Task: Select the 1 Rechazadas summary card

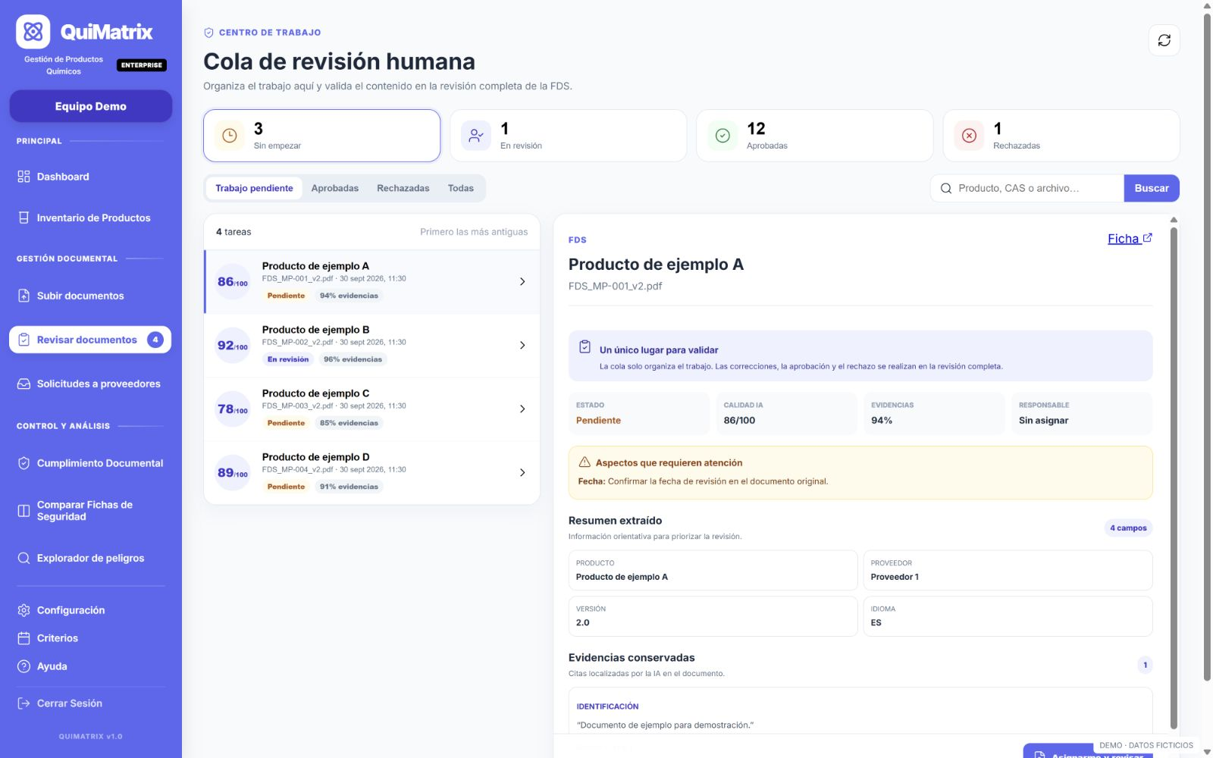Action: (1061, 136)
